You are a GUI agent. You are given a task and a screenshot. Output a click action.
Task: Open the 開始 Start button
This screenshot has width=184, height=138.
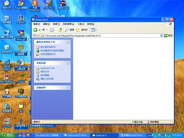point(8,135)
